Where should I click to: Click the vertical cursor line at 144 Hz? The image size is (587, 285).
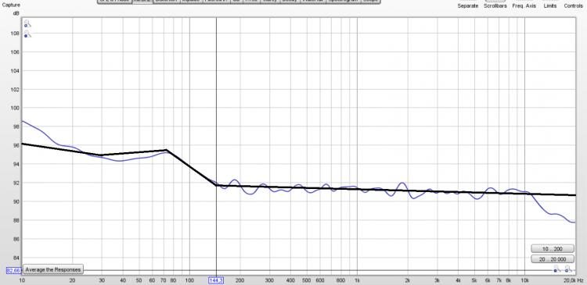coord(216,112)
